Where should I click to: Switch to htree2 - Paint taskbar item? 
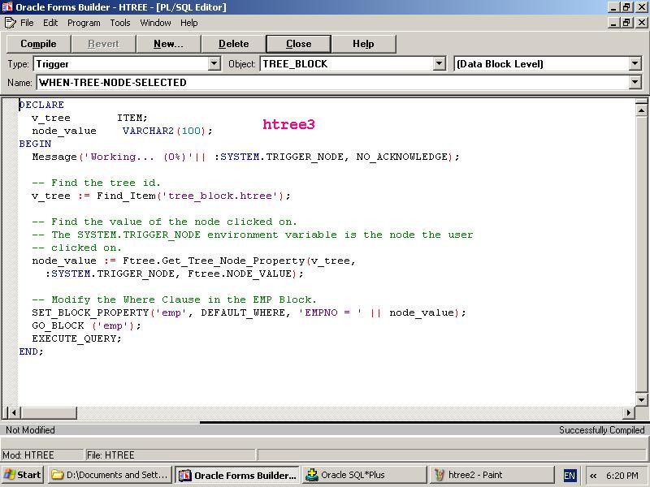[490, 475]
